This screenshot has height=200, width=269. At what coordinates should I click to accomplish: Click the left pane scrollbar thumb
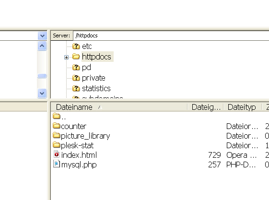coord(42,76)
